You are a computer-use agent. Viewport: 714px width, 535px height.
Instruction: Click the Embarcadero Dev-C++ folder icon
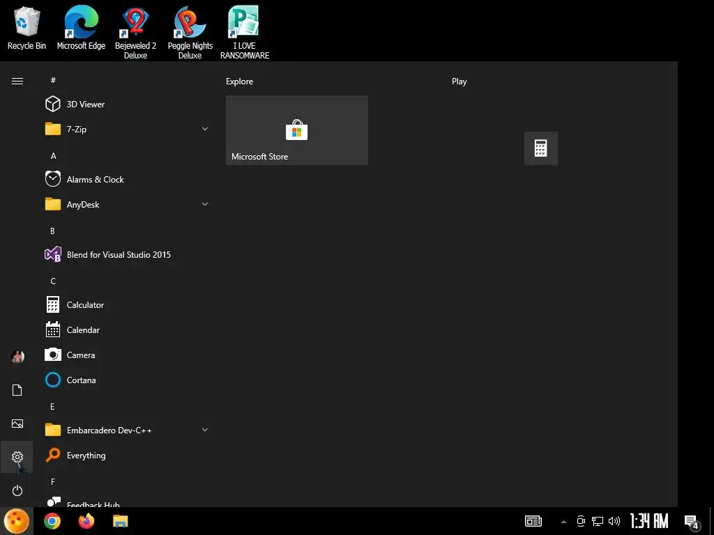pyautogui.click(x=53, y=430)
